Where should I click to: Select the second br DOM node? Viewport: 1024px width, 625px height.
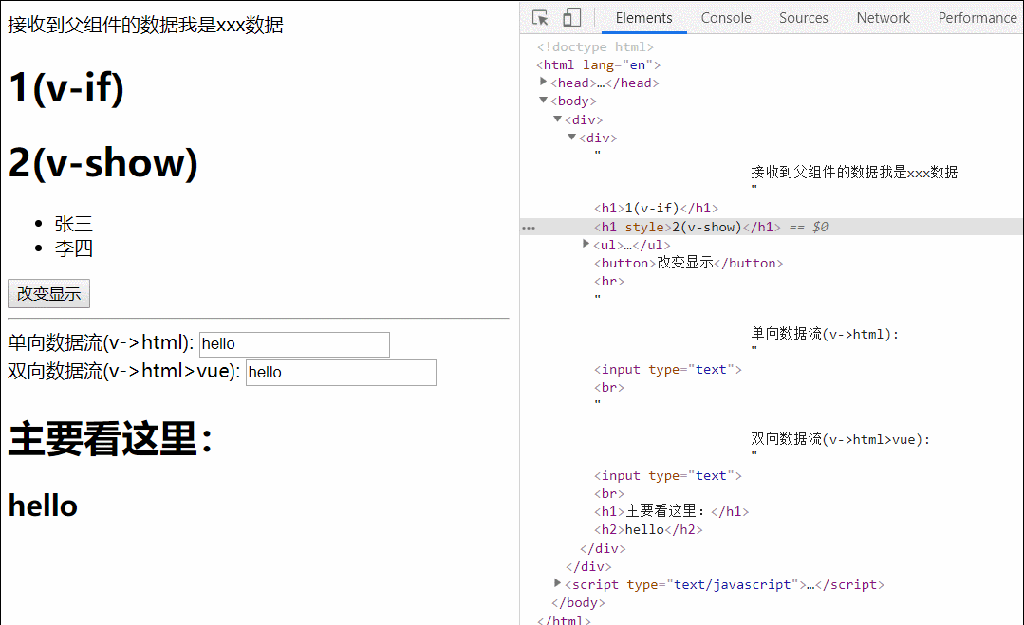click(x=608, y=494)
